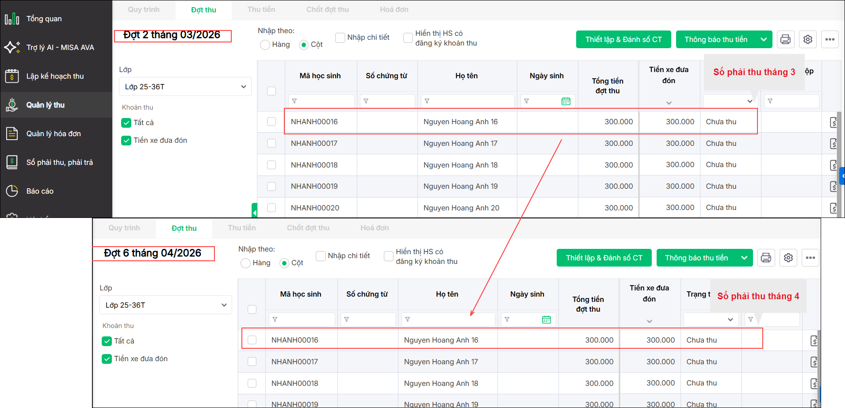This screenshot has width=845, height=408.
Task: Check the select-all header checkbox in Đợt 2 table
Action: 271,91
